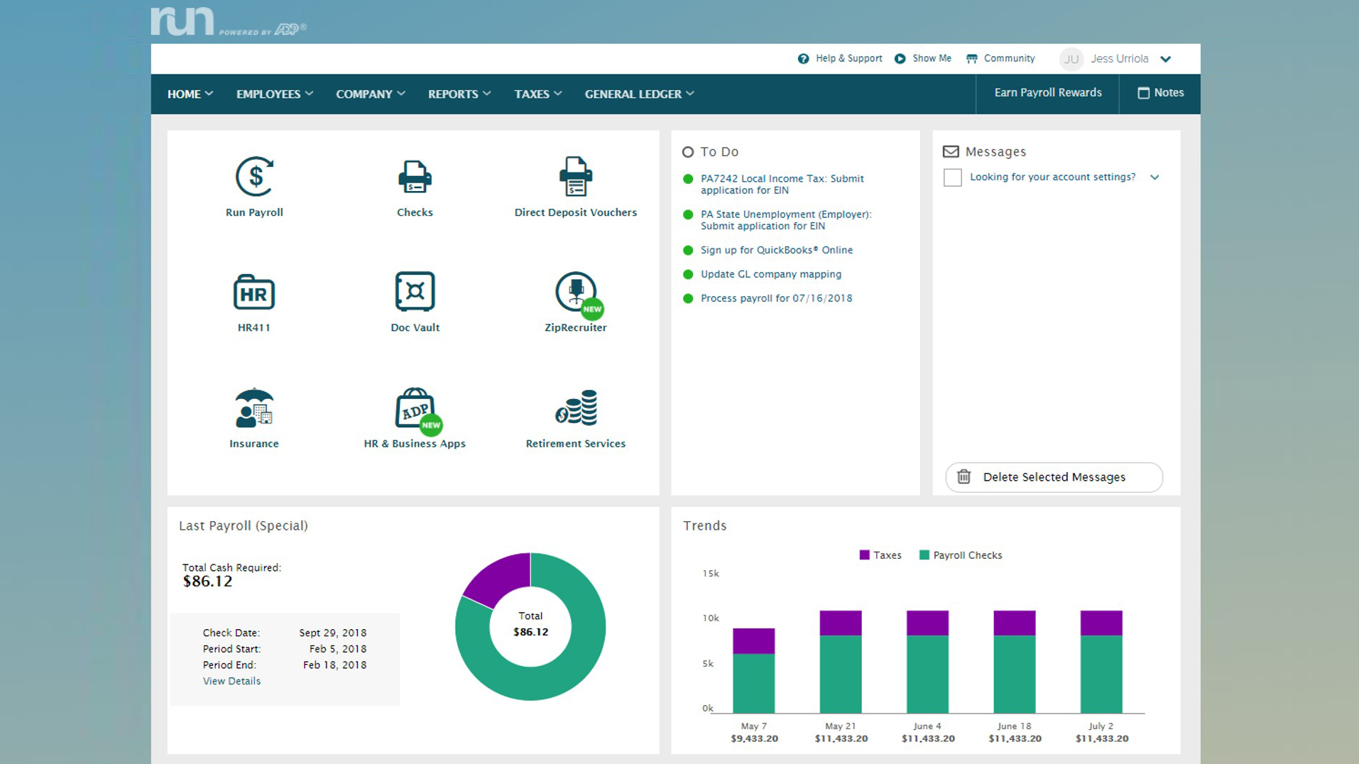
Task: Open Direct Deposit Vouchers
Action: (576, 185)
